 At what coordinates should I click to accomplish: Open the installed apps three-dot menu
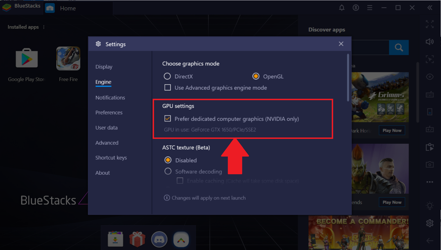coord(44,27)
